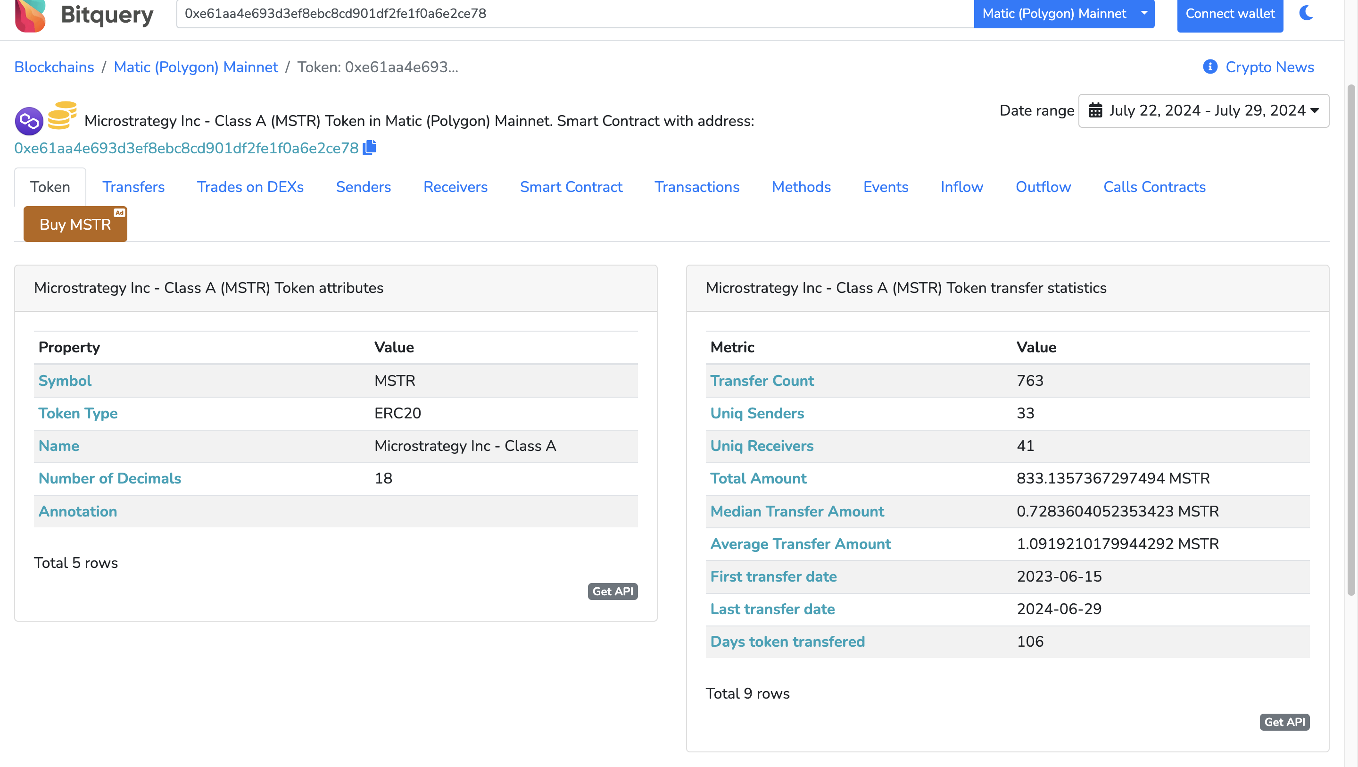Open the Transactions tab
Image resolution: width=1358 pixels, height=767 pixels.
point(697,187)
